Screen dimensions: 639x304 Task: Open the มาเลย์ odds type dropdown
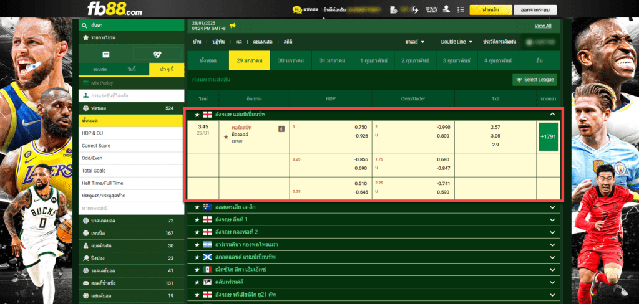click(414, 42)
